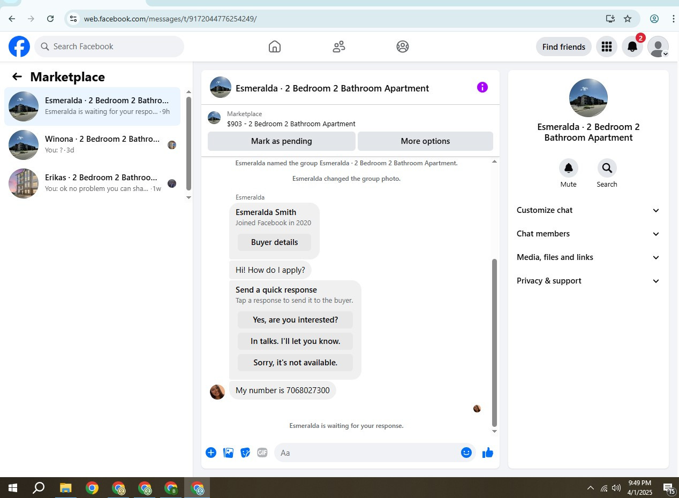Choose a sticker icon in composer
This screenshot has width=679, height=498.
pyautogui.click(x=245, y=453)
